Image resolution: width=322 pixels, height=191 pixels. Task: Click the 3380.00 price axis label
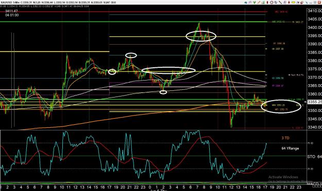[x=315, y=61]
